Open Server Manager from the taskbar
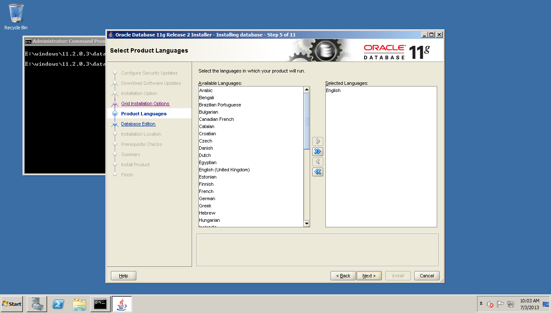 [x=37, y=304]
